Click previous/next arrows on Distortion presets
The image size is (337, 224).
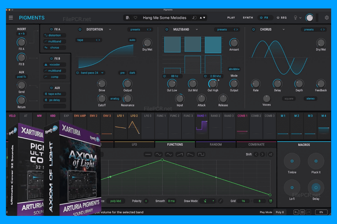(x=149, y=29)
